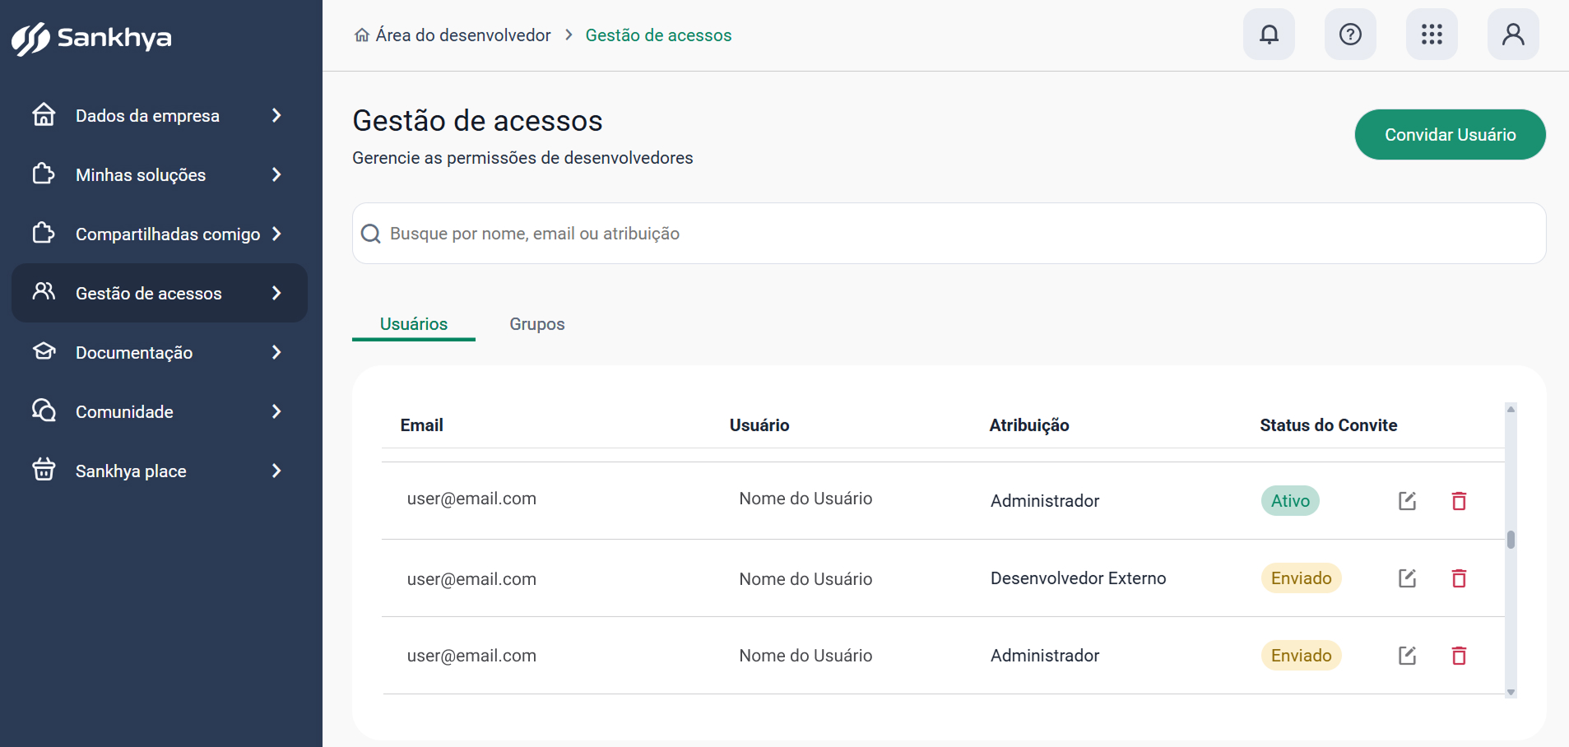Click the Dados da empresa house icon
1569x747 pixels.
(44, 114)
